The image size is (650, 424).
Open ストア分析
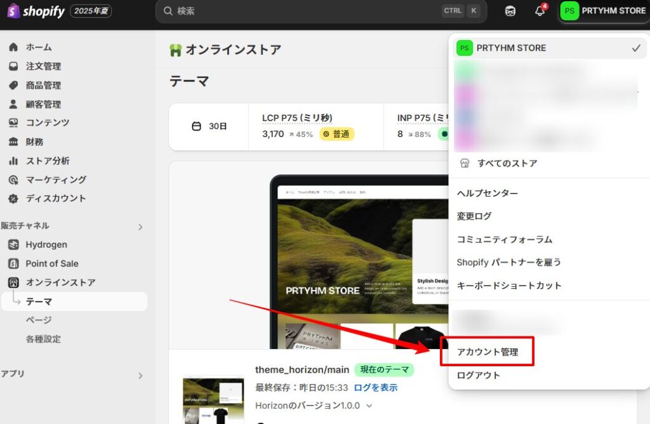tap(48, 161)
